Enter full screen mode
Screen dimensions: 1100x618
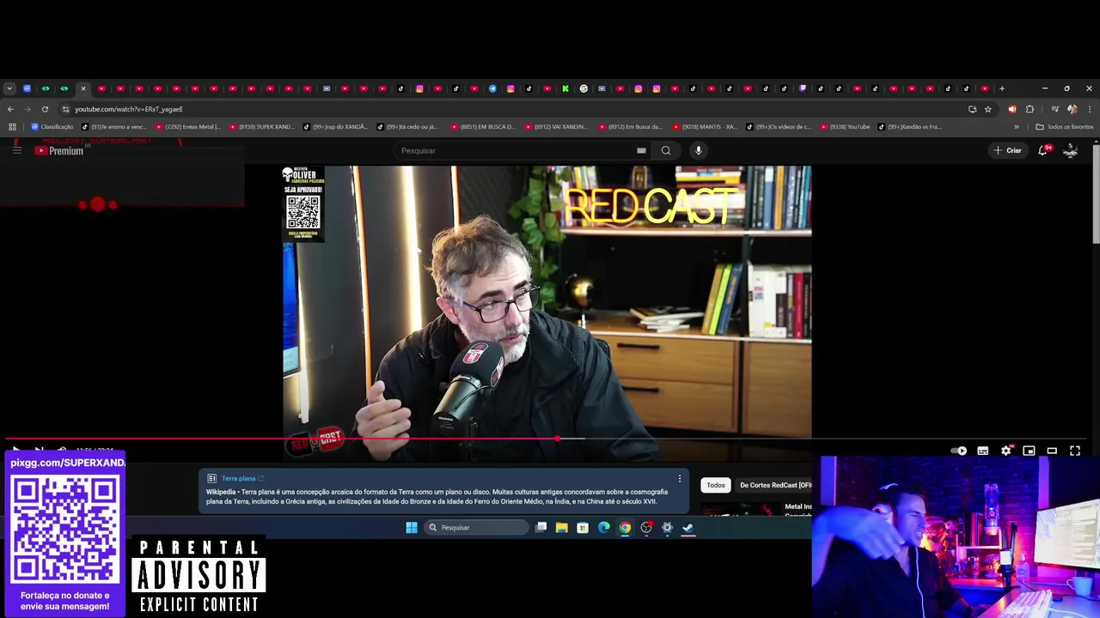pos(1075,451)
